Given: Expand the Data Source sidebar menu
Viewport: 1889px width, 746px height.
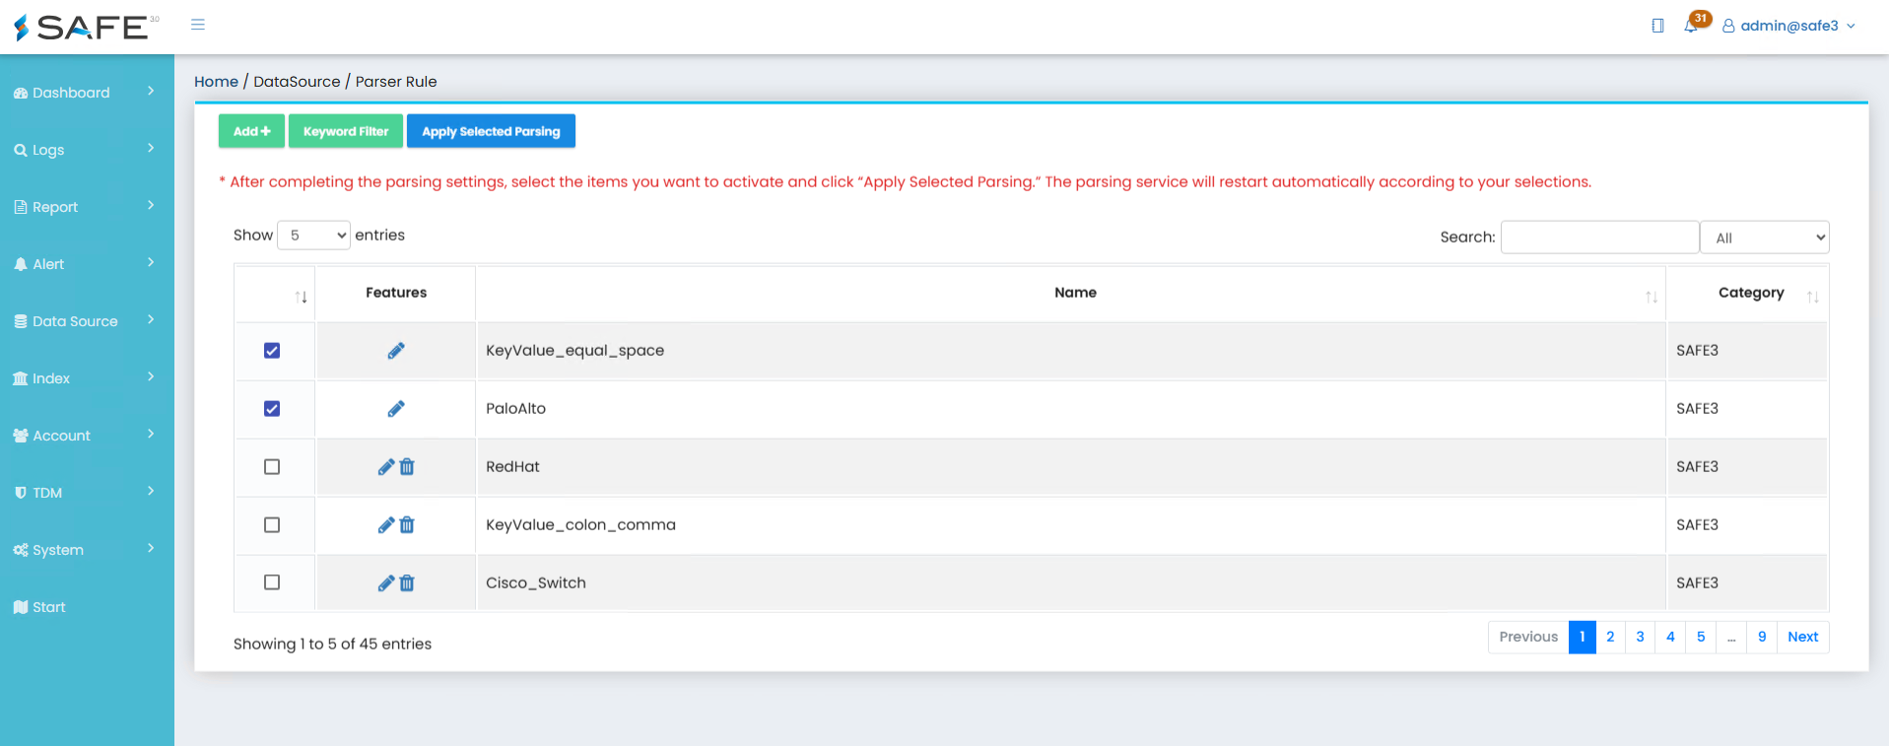Looking at the screenshot, I should pyautogui.click(x=87, y=321).
